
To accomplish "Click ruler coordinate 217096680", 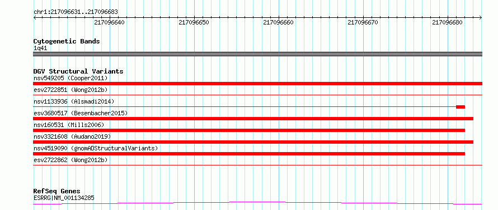I will (447, 22).
